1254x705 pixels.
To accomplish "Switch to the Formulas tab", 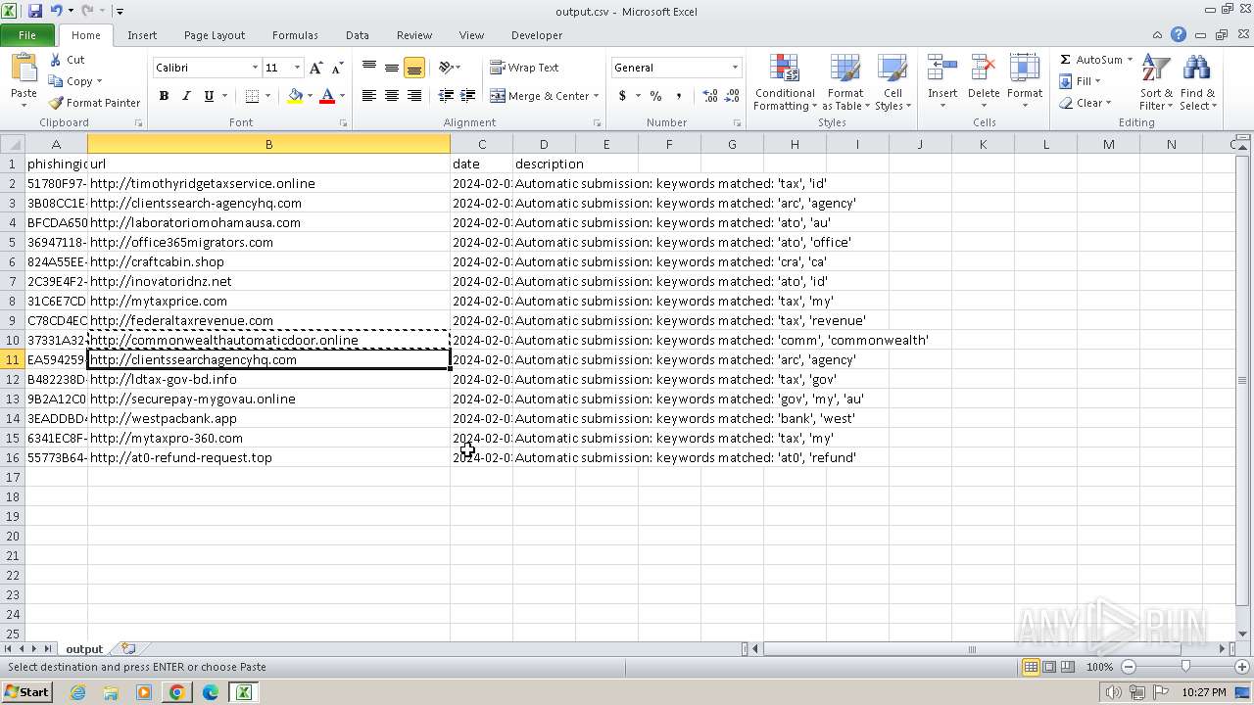I will point(295,35).
